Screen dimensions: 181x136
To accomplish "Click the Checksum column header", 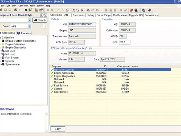I will (119, 66).
